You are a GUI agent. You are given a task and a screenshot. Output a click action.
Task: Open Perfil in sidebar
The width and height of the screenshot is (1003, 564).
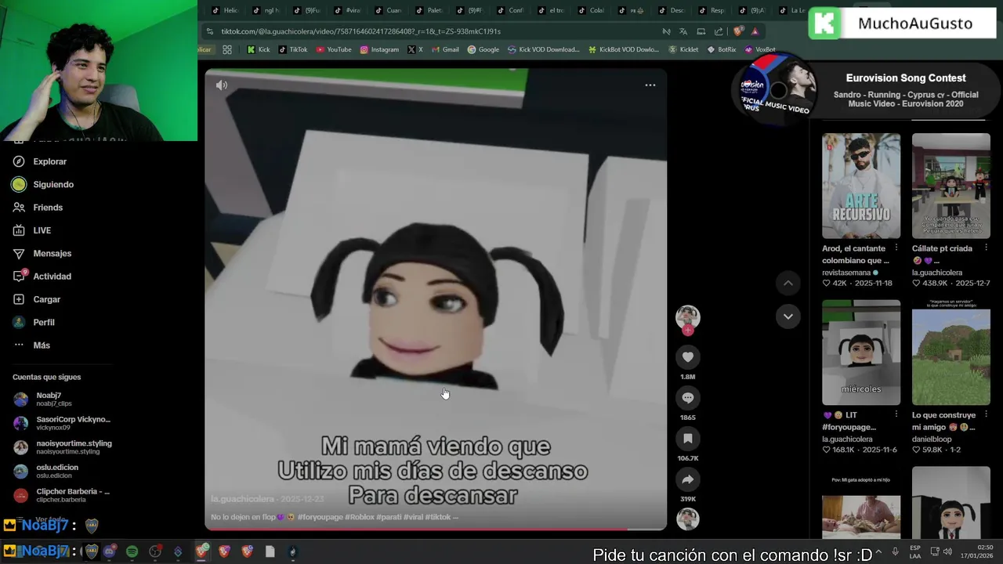43,323
